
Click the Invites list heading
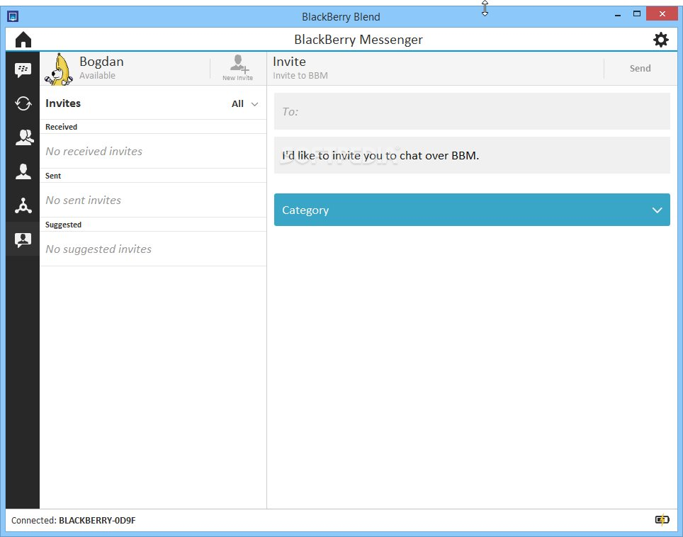tap(63, 103)
